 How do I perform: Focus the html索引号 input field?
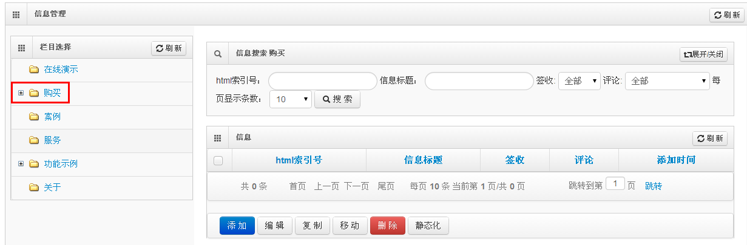tap(323, 81)
